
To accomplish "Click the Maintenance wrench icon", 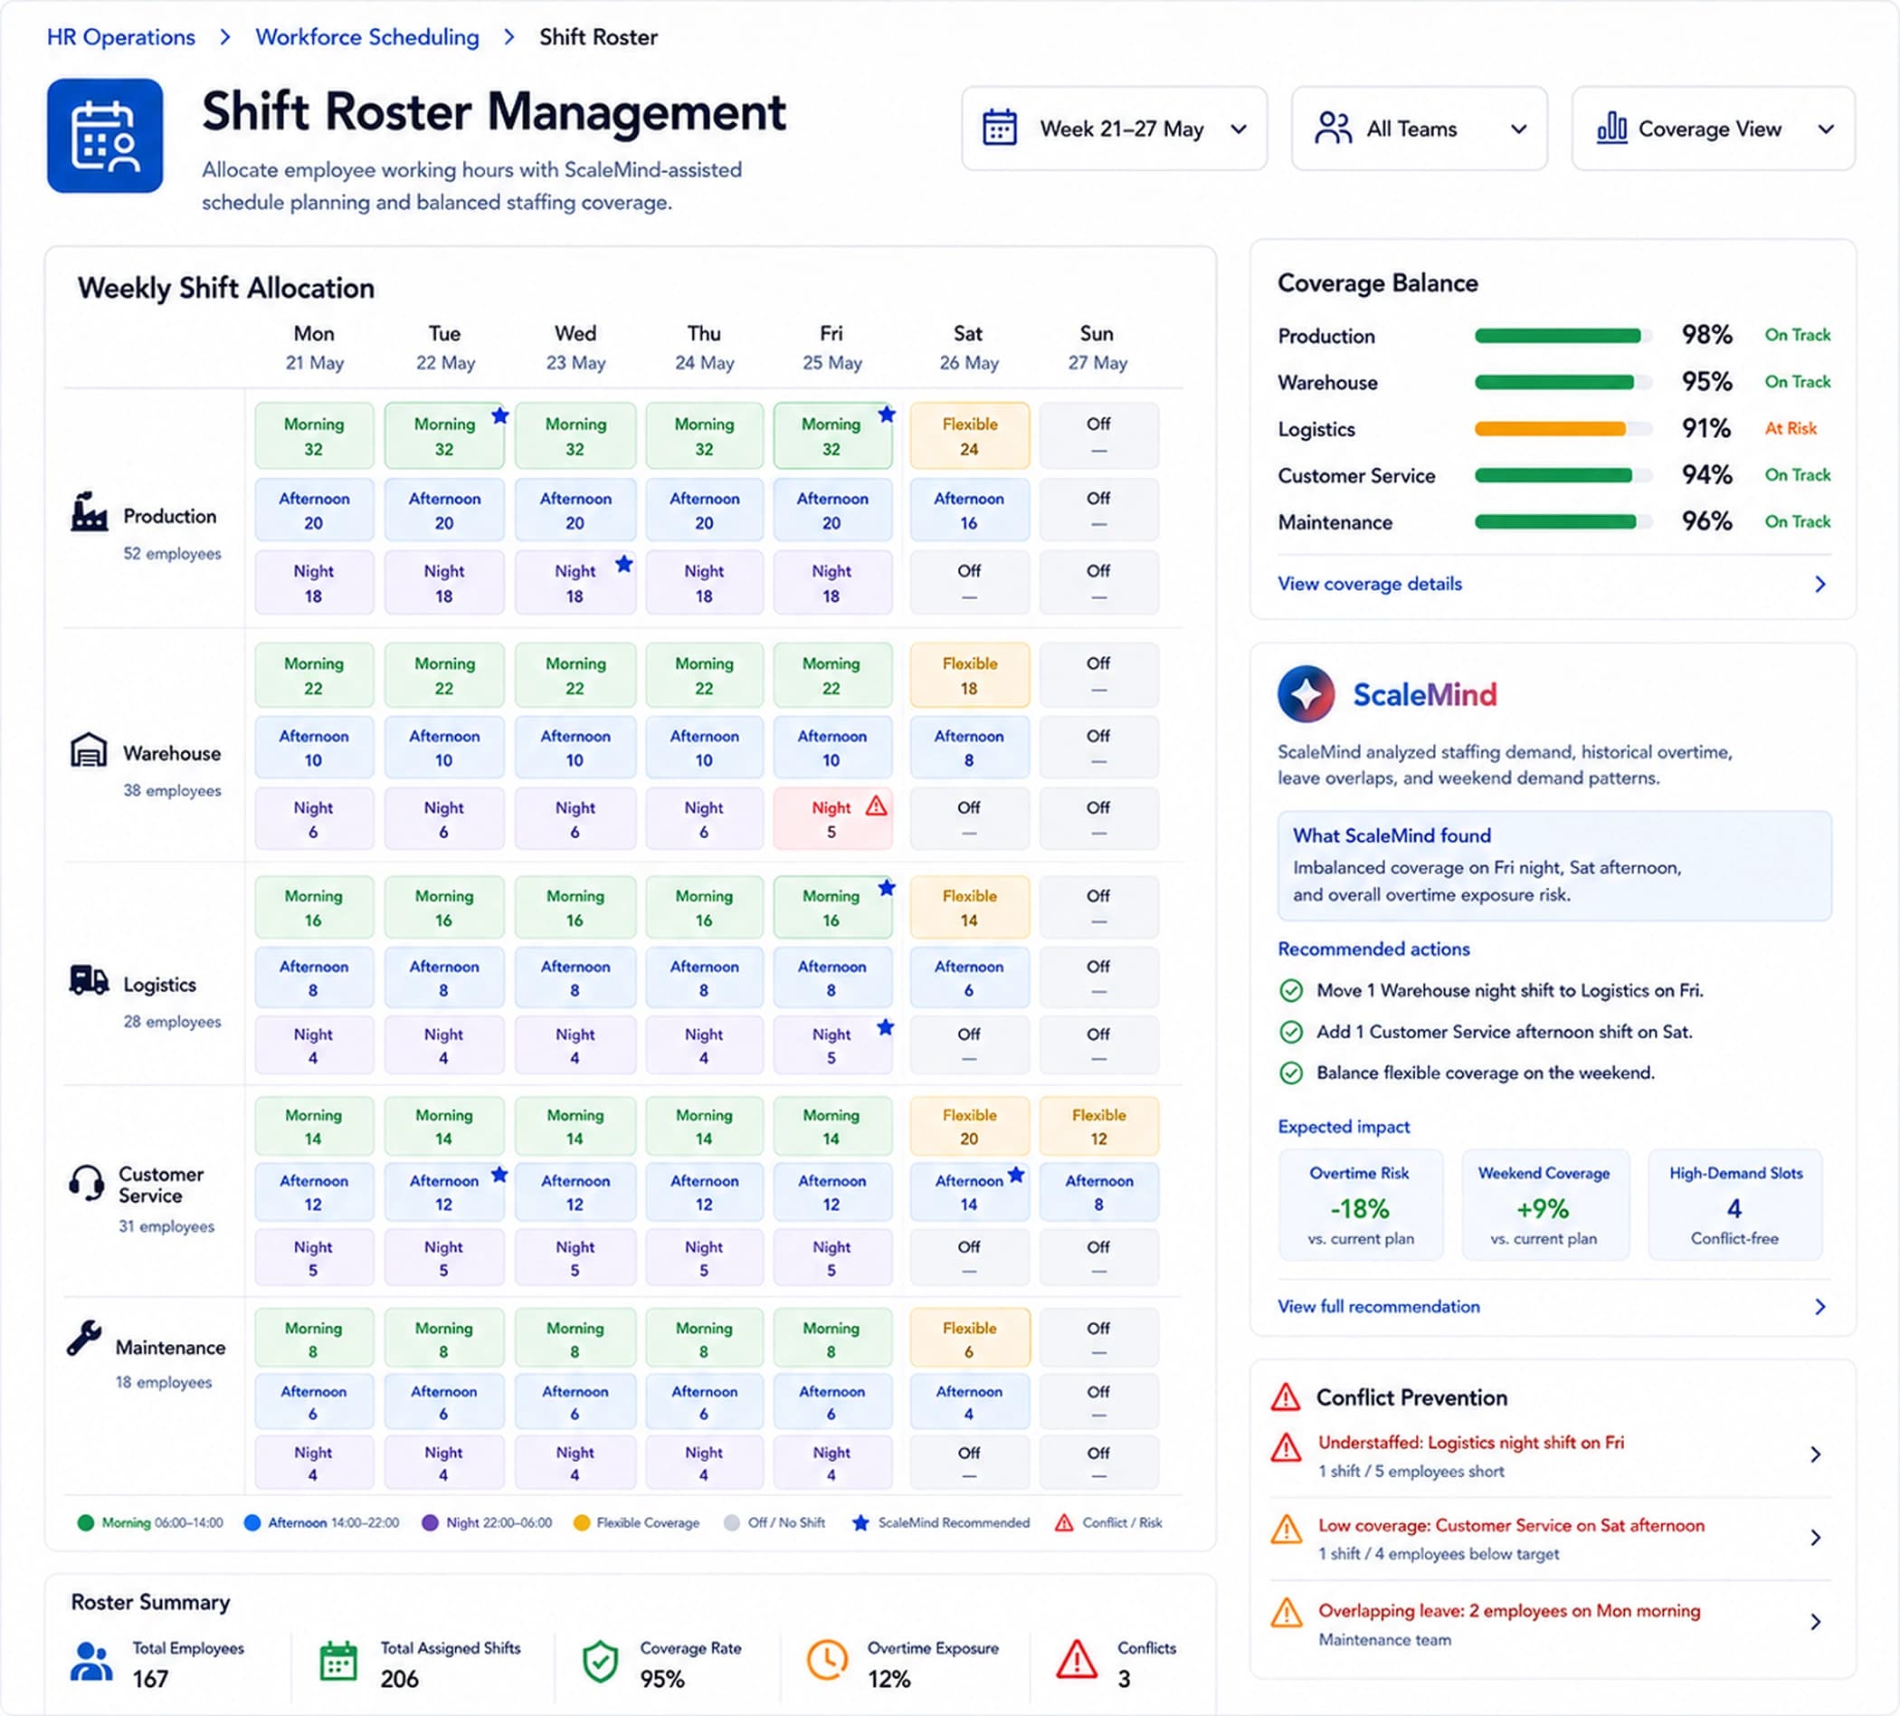I will click(84, 1337).
